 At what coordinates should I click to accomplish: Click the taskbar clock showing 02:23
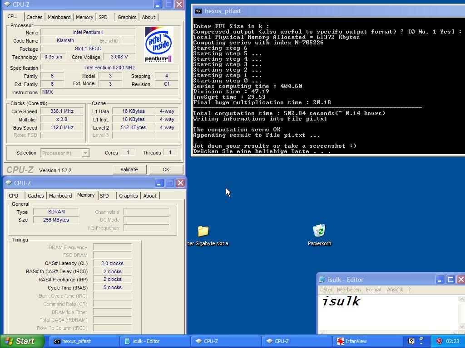(453, 341)
